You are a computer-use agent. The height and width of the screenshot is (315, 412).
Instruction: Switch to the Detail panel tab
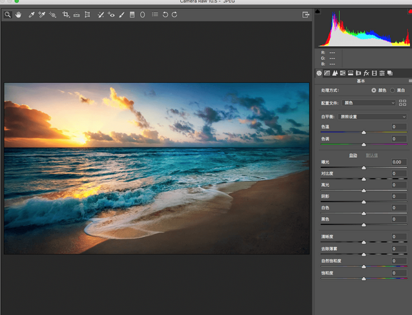(x=335, y=73)
